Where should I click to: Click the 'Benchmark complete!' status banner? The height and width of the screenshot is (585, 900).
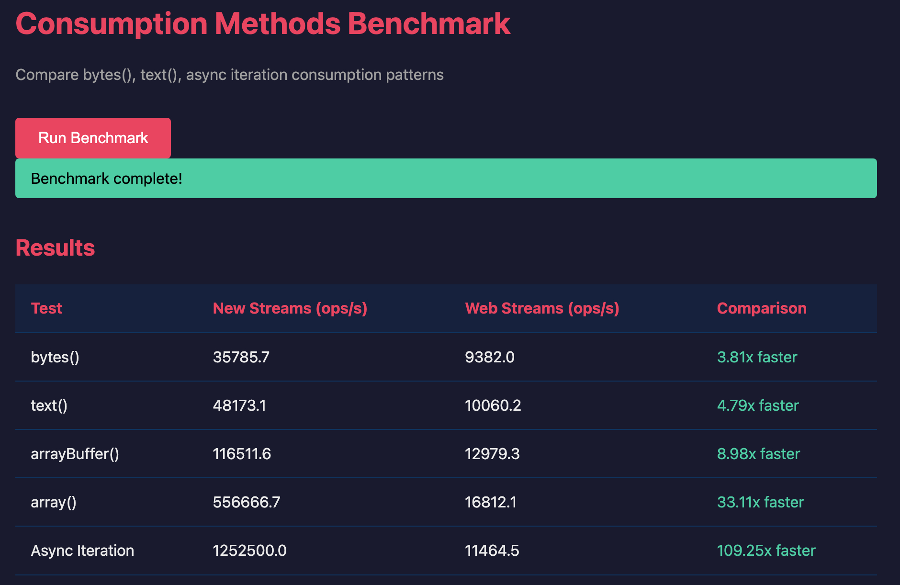point(445,179)
